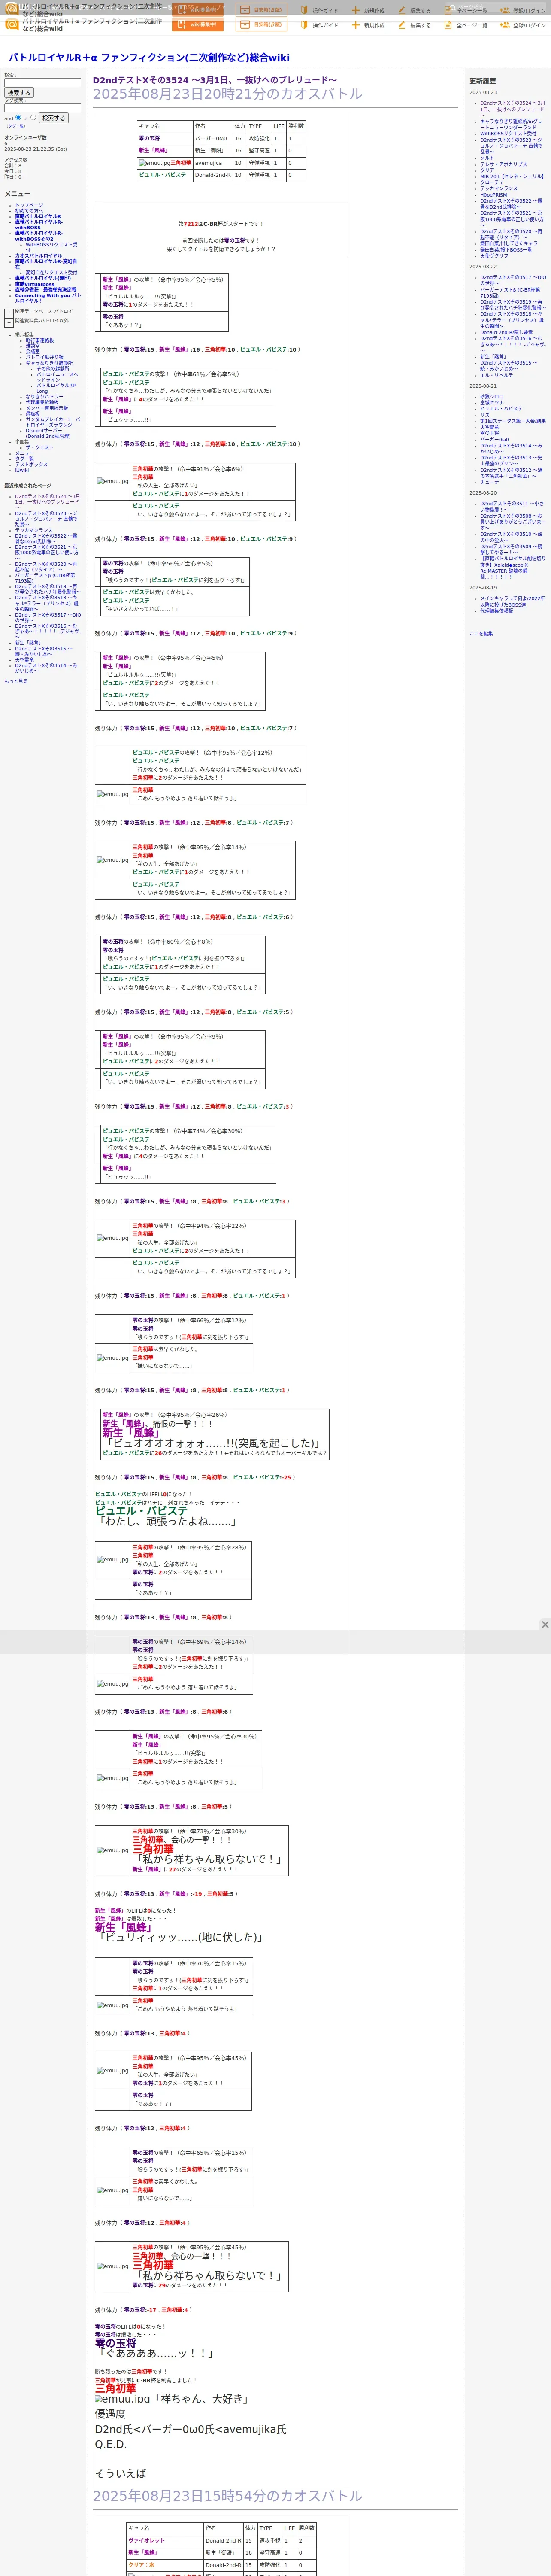Open ザ・クエスト under 企画集
This screenshot has width=551, height=2576.
[x=40, y=448]
